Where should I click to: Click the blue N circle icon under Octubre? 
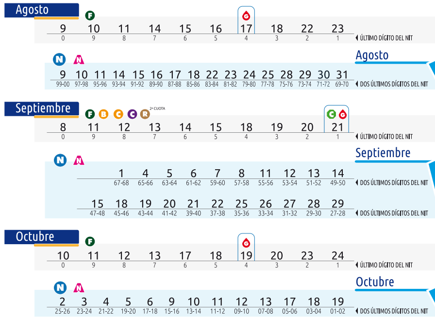pyautogui.click(x=60, y=287)
